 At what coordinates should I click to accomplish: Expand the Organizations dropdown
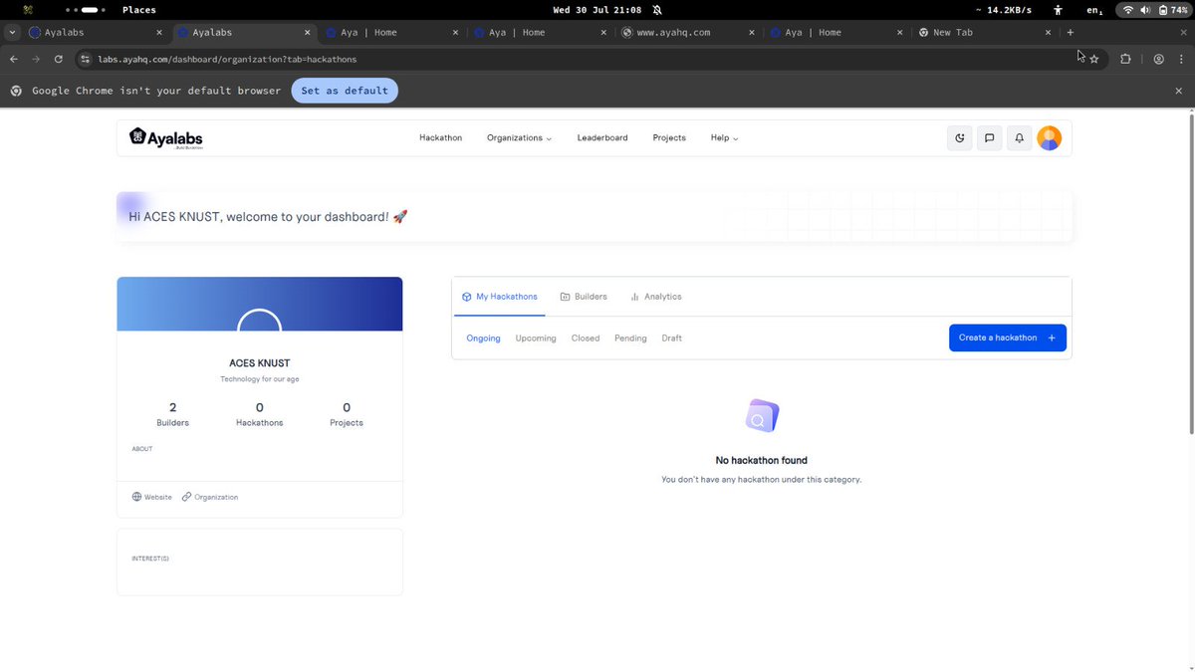(519, 138)
